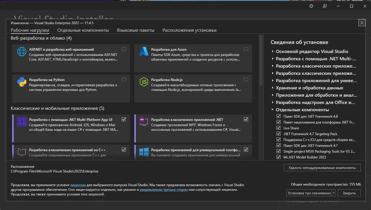Open the installation mode dropdown arrow
371x210 pixels.
tap(333, 193)
